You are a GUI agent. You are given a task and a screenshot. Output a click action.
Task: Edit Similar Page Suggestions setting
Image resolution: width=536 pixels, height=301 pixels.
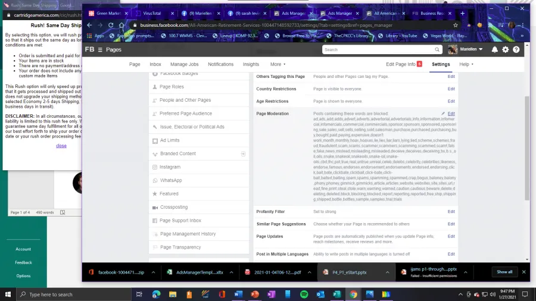point(451,224)
